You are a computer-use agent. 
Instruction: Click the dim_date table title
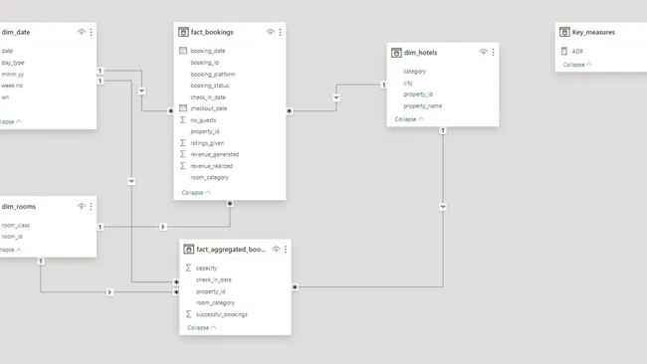pos(16,32)
